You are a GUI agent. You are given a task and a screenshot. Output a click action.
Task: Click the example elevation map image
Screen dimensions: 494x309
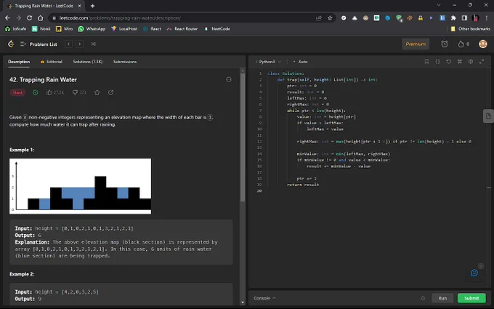[x=81, y=186]
